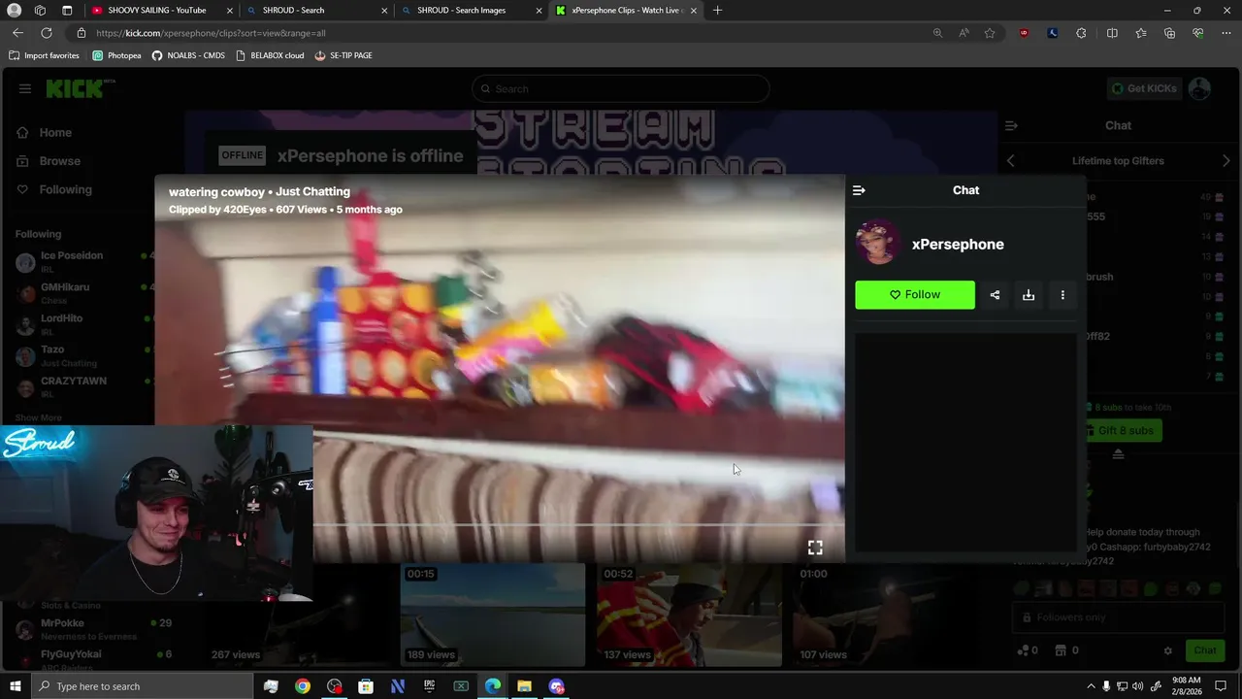Add this page to favorites star
Viewport: 1242px width, 699px height.
point(990,33)
